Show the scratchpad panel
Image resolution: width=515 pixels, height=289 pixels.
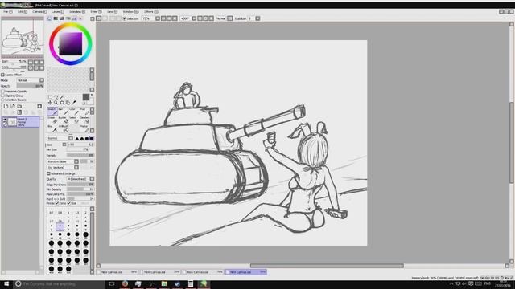pyautogui.click(x=80, y=18)
